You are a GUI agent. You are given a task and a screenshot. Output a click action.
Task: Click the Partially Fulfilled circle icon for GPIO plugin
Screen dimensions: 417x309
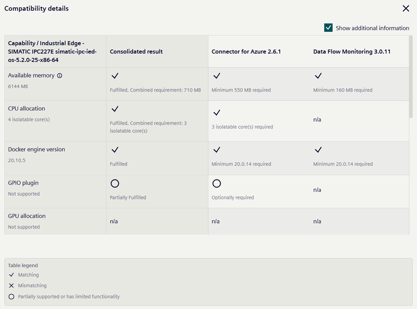115,183
